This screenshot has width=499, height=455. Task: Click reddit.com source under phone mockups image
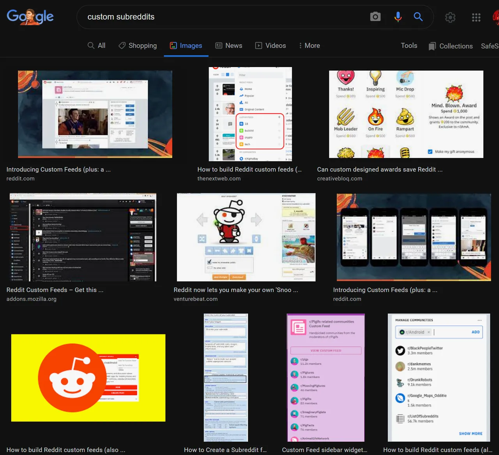(347, 299)
